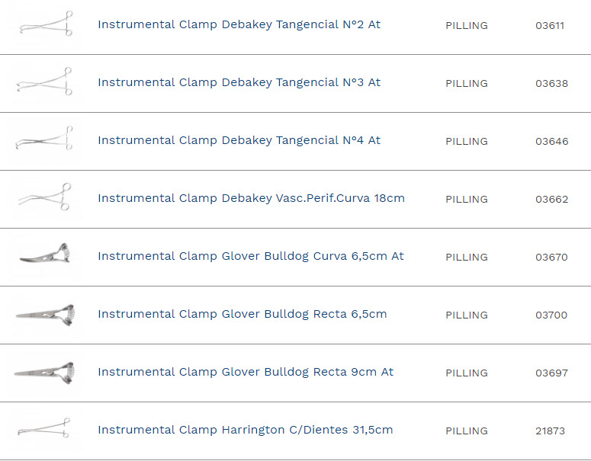
Task: Open the Debakey Tangencial Nº3 clamp image
Action: [x=45, y=82]
